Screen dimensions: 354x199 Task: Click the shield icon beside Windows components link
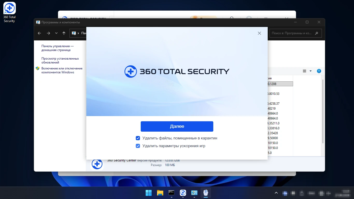38,68
